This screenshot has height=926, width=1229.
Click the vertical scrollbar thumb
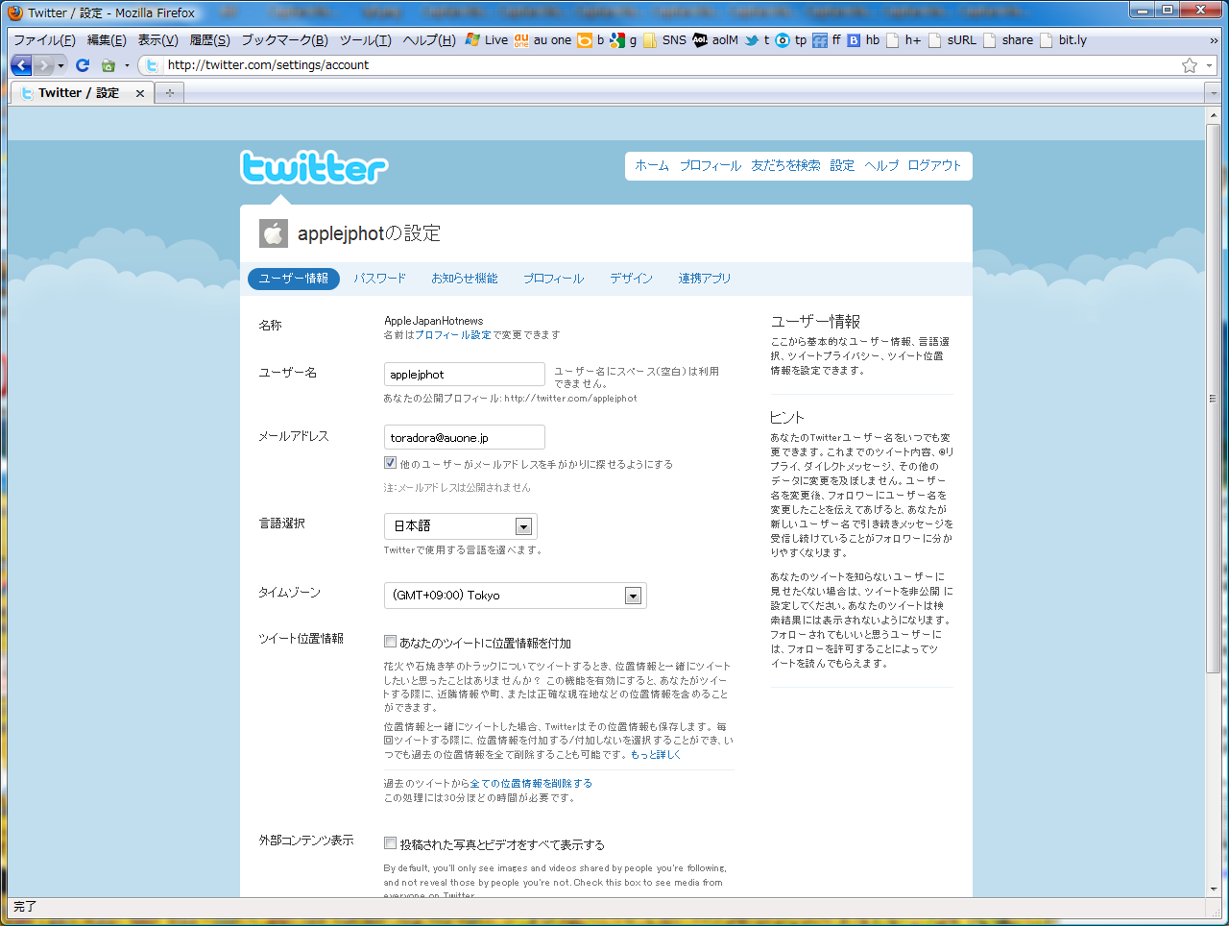(1214, 397)
